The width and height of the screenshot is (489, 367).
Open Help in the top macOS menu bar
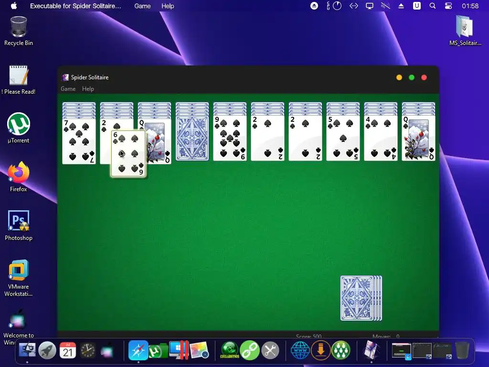[x=168, y=6]
